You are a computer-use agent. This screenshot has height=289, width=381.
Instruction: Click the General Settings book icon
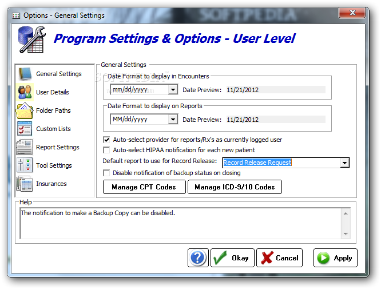tap(25, 74)
